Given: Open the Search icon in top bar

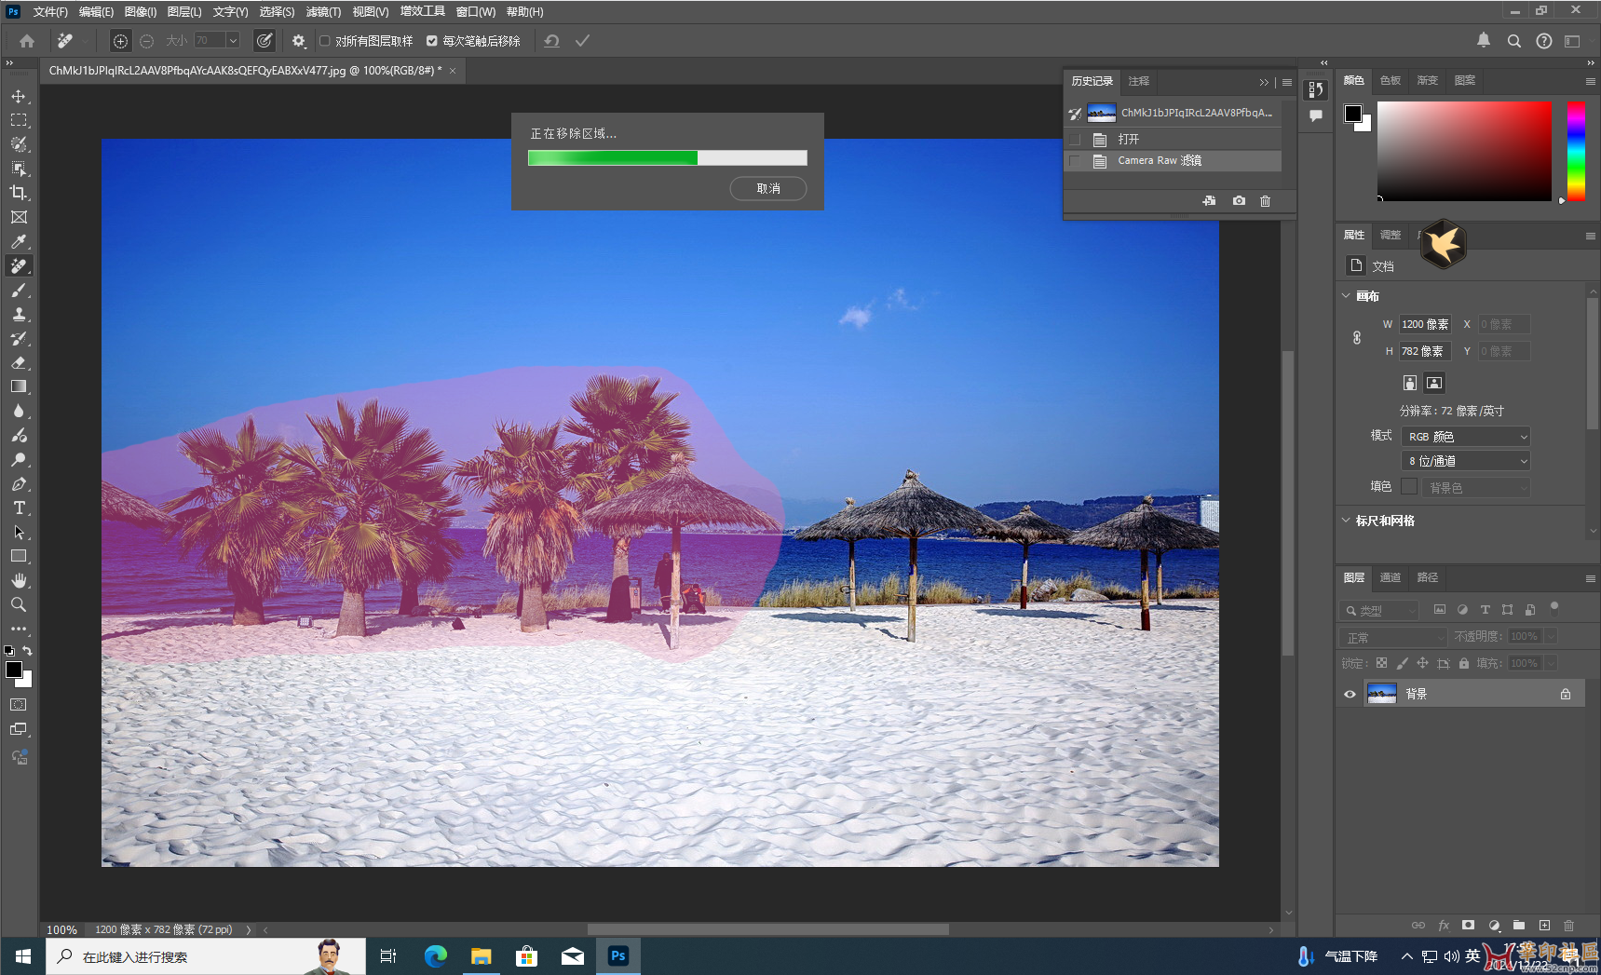Looking at the screenshot, I should tap(1514, 41).
